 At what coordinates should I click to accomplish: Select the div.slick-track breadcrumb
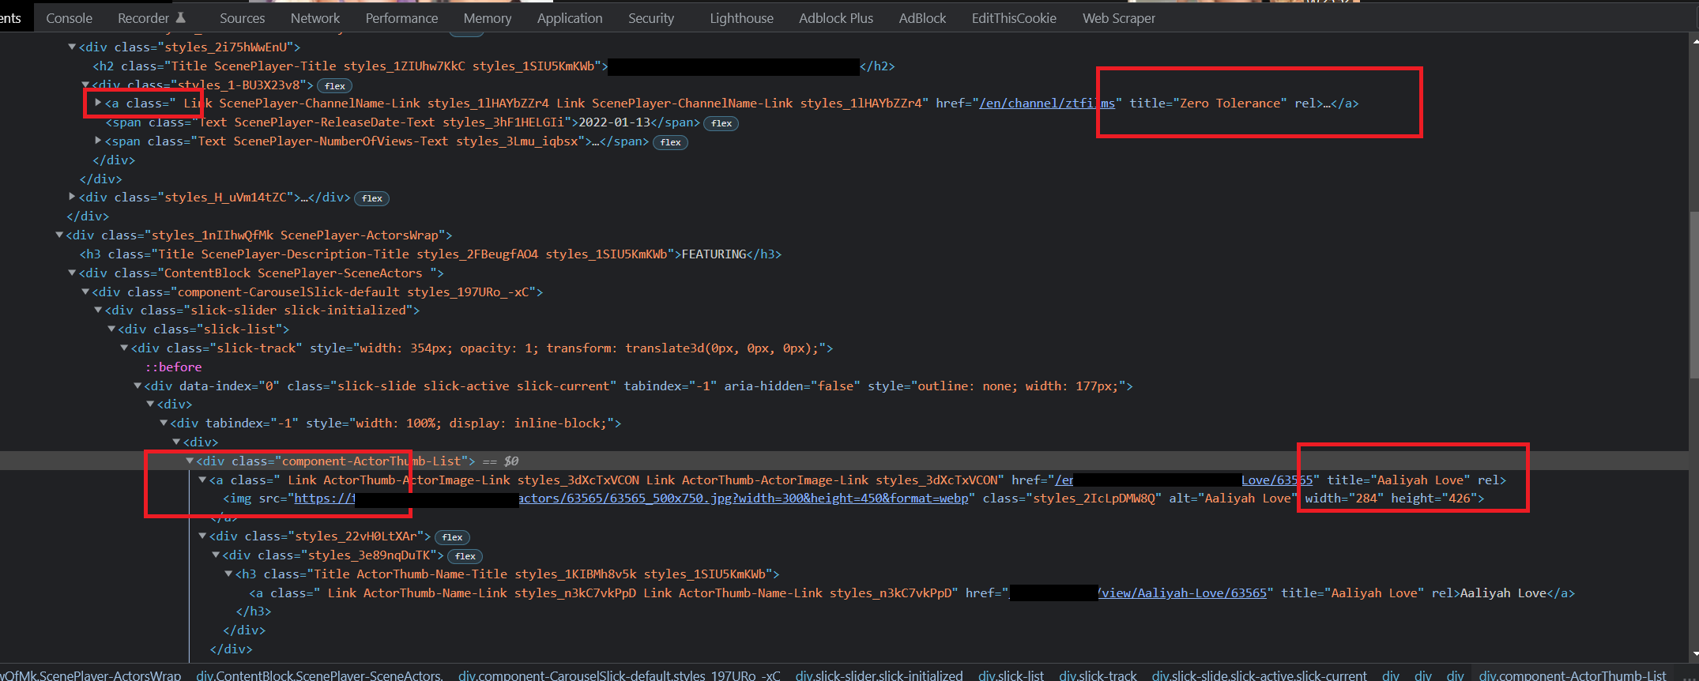pyautogui.click(x=1098, y=675)
